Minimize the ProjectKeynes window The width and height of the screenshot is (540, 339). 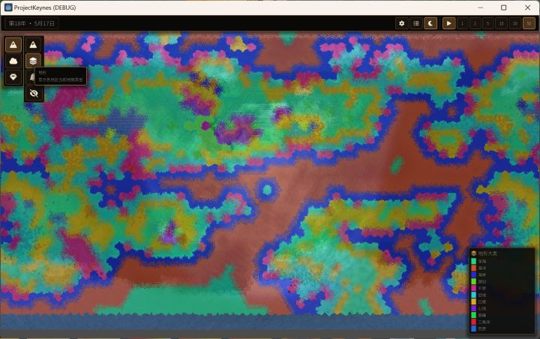(x=481, y=7)
